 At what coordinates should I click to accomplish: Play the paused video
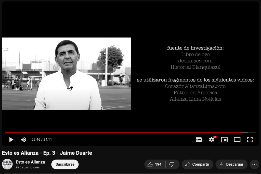11,140
